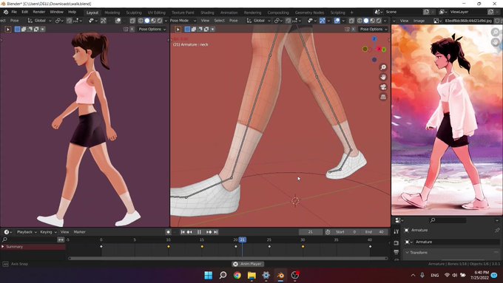Image resolution: width=503 pixels, height=283 pixels.
Task: Jump to previous keyframe
Action: pos(189,232)
